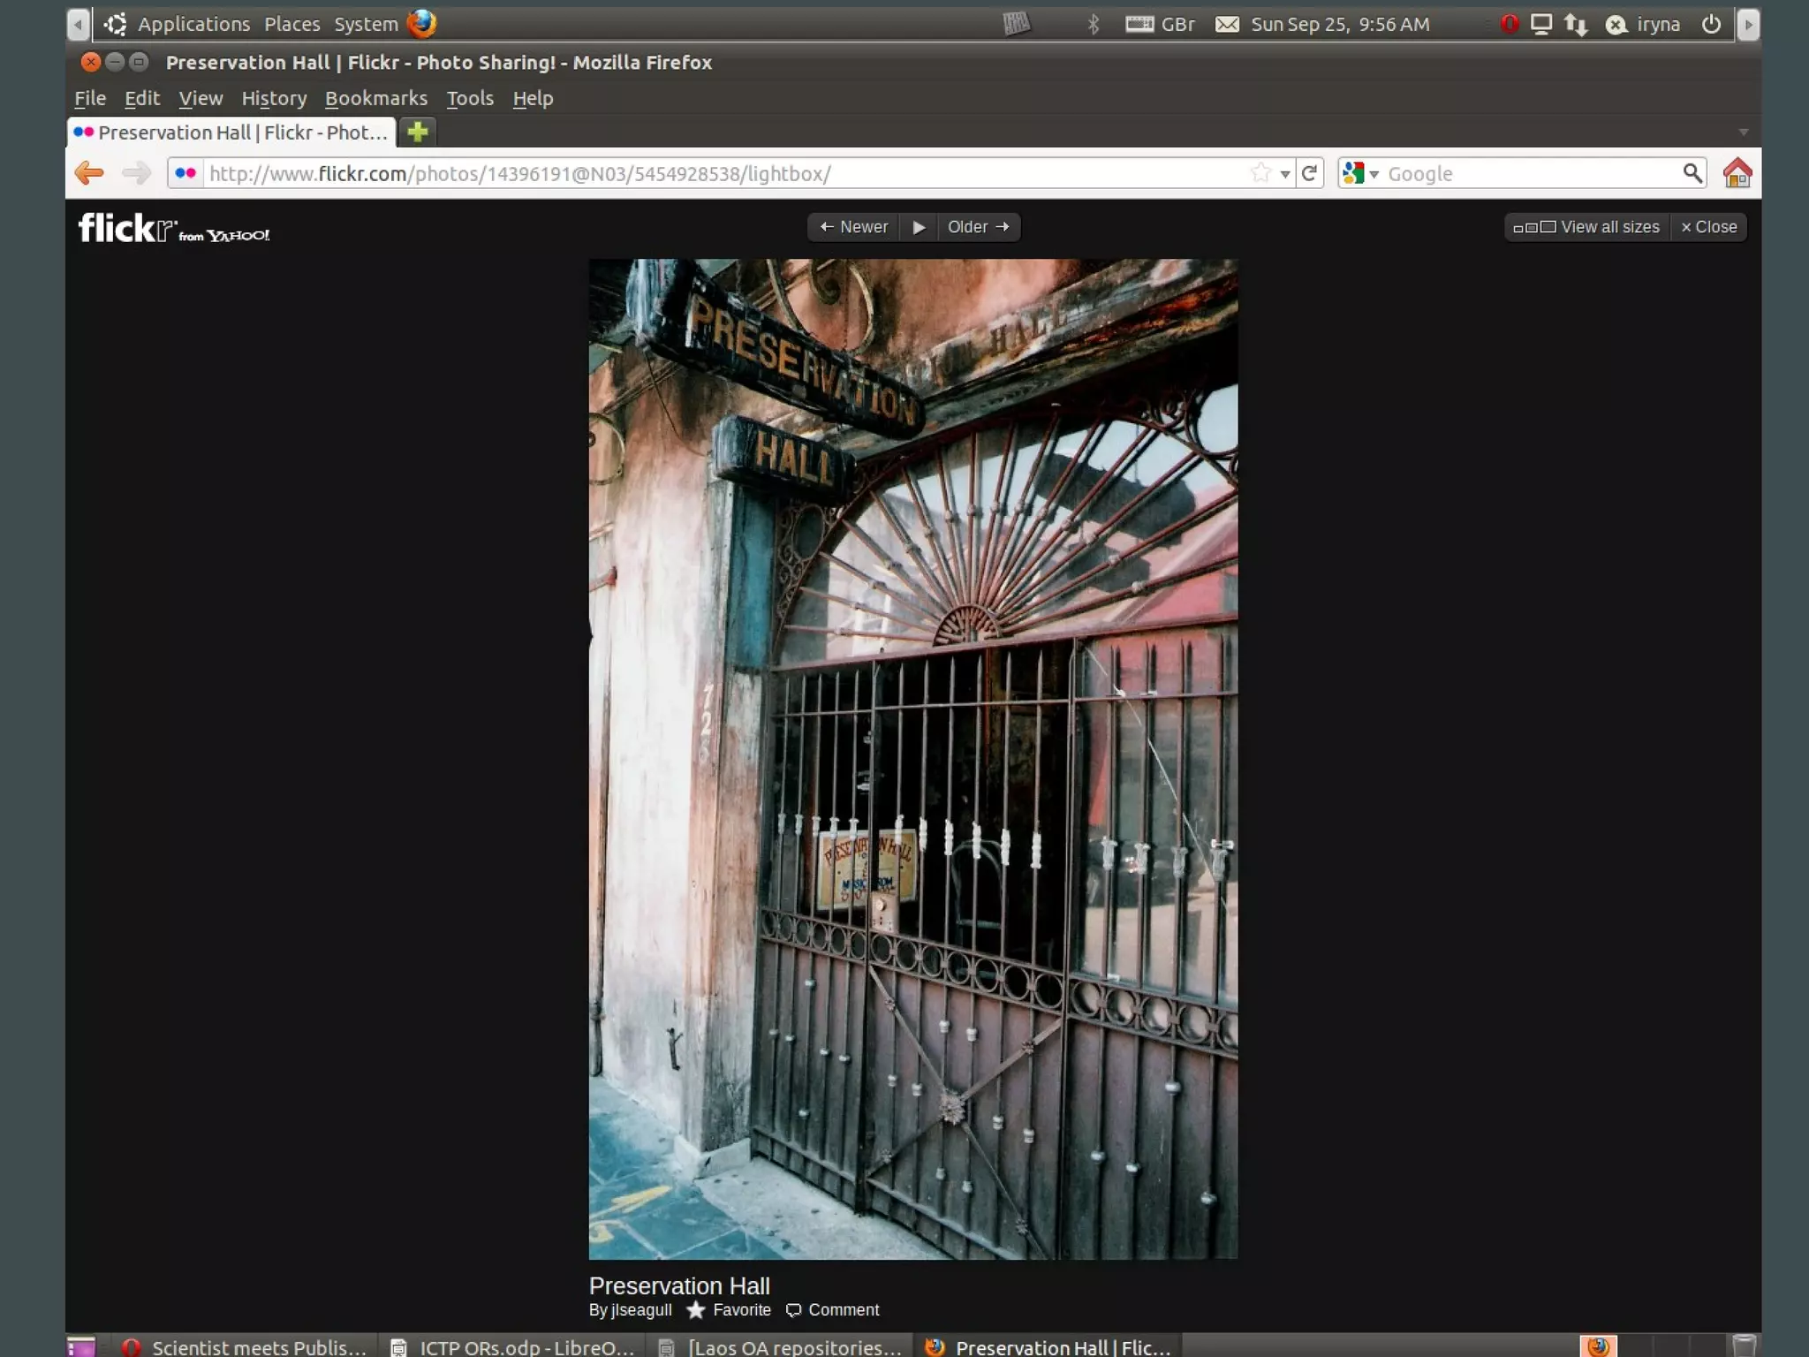Click the search magnifier icon
Screen dimensions: 1809x1357
1692,173
